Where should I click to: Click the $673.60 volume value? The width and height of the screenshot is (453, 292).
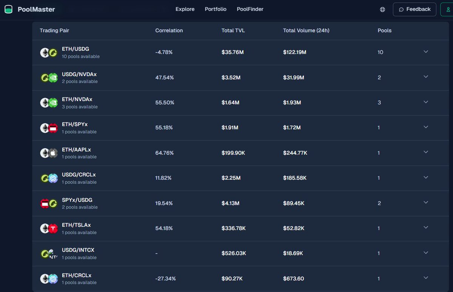[294, 279]
